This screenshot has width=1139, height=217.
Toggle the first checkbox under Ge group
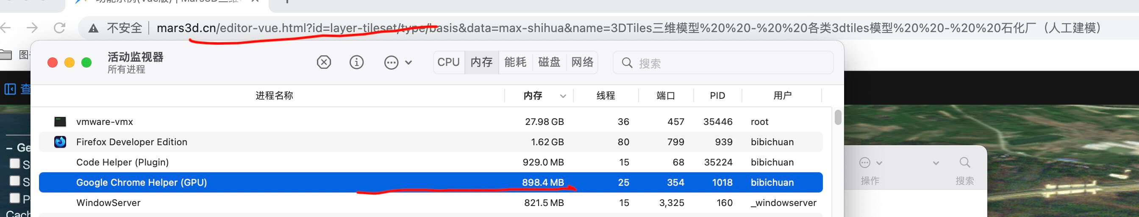pos(14,164)
